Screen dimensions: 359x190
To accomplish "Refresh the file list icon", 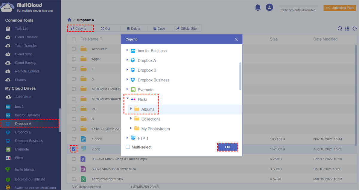I will [x=355, y=29].
